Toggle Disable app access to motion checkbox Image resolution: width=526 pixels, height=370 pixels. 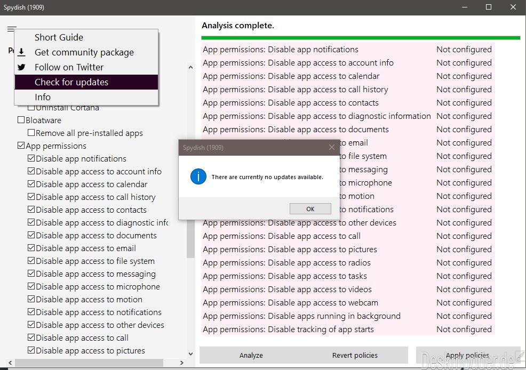[31, 299]
